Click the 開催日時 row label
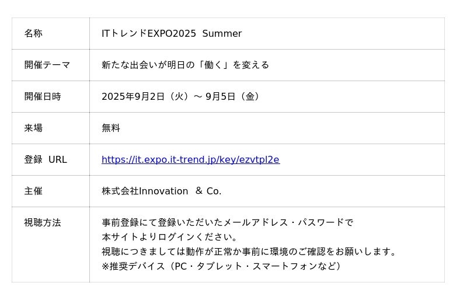 43,97
